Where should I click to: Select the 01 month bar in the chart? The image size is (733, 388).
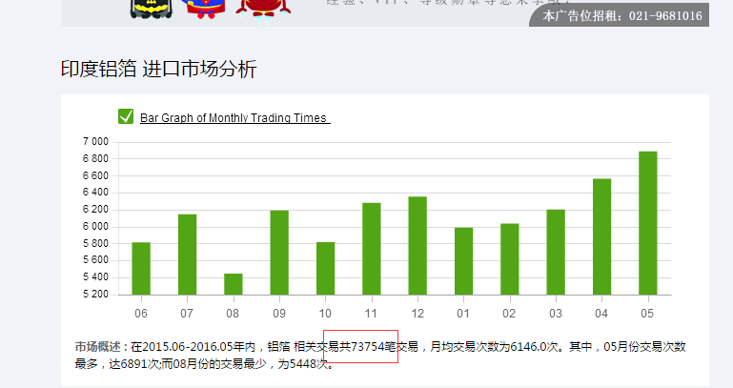(x=464, y=261)
